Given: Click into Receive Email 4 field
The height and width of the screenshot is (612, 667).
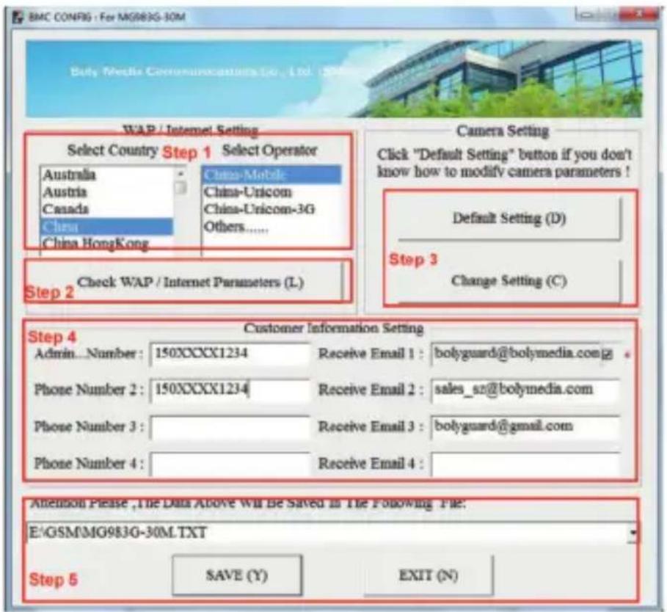Looking at the screenshot, I should click(x=525, y=464).
